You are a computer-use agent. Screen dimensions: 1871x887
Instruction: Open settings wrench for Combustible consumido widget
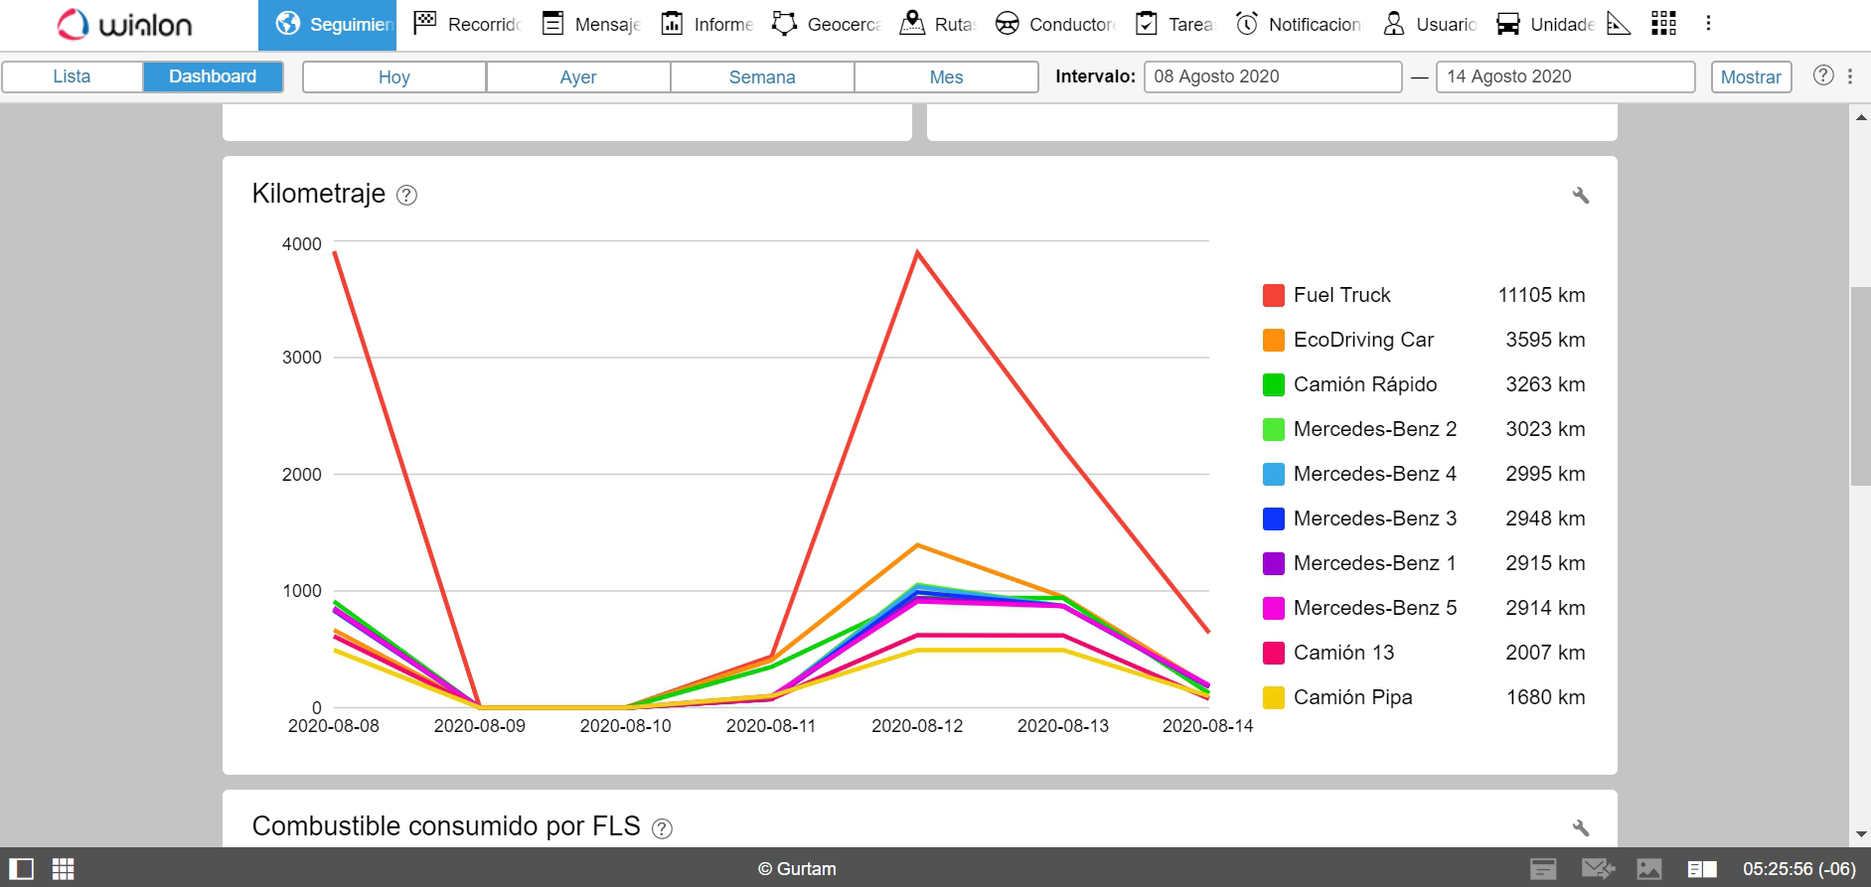(x=1581, y=827)
